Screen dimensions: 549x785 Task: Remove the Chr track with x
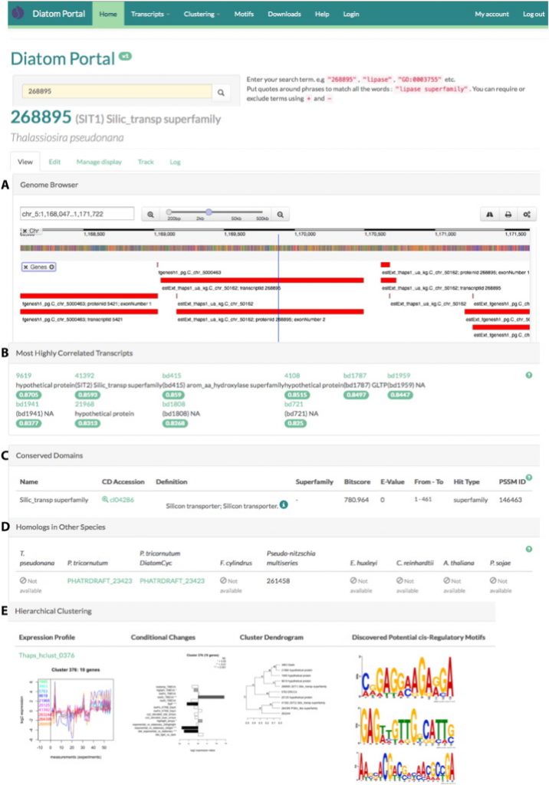(x=25, y=231)
